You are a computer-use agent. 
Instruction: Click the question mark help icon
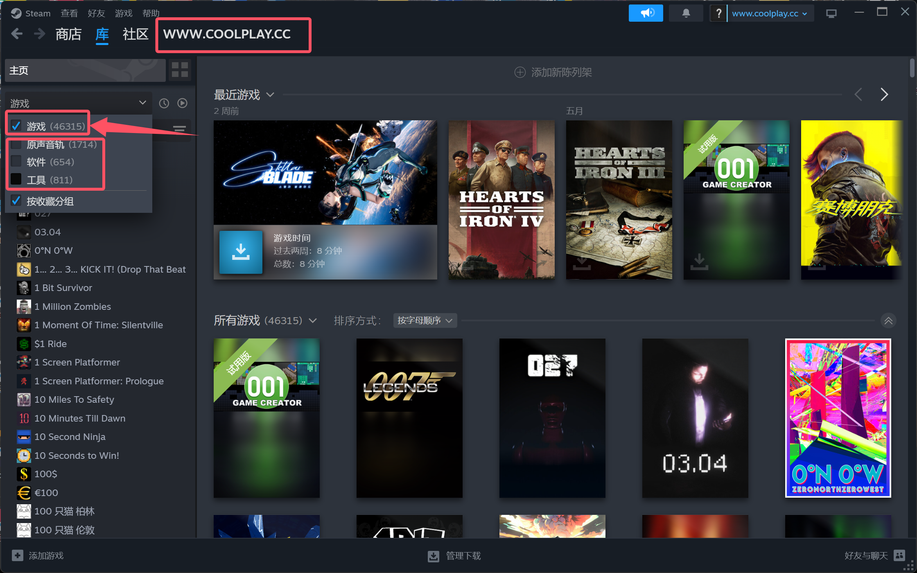point(718,13)
